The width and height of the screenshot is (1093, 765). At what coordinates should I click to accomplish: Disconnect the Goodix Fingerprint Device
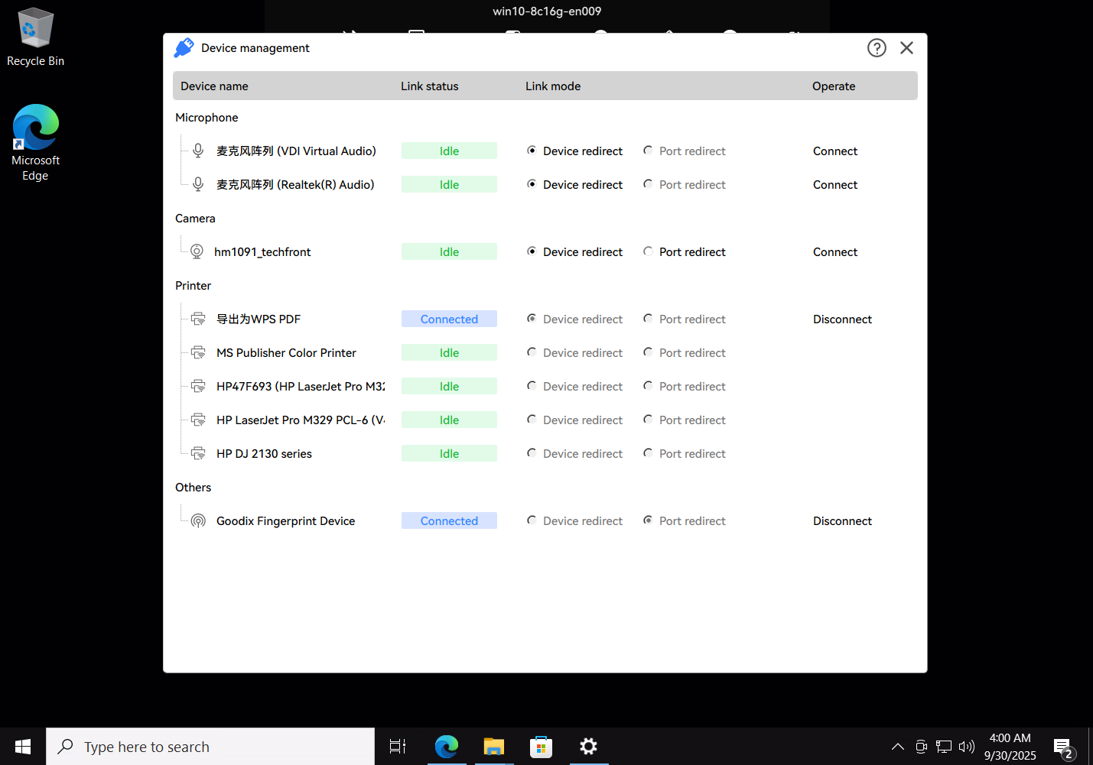coord(842,521)
